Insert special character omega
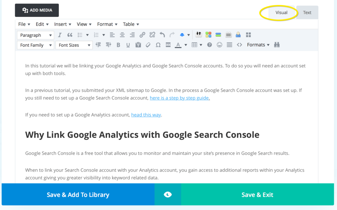Viewport: 337px width, 210px height. coord(158,45)
